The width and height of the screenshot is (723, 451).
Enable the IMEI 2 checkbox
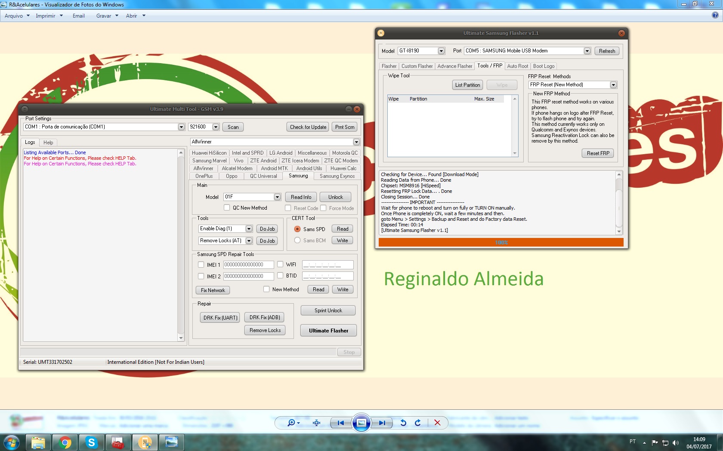[x=201, y=277]
